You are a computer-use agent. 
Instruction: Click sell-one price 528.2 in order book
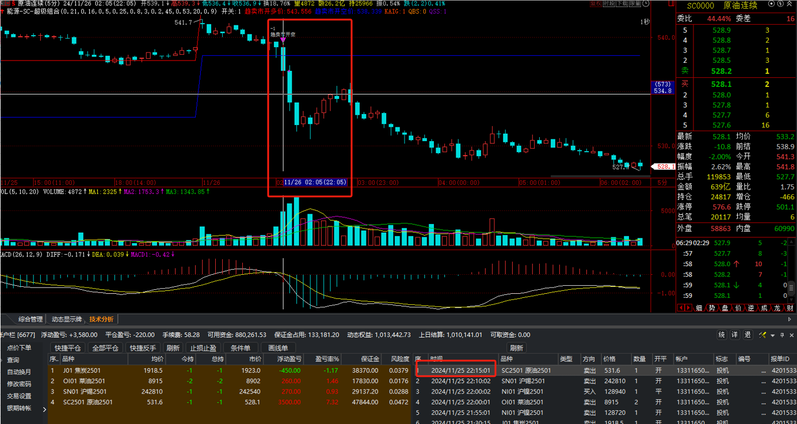722,71
